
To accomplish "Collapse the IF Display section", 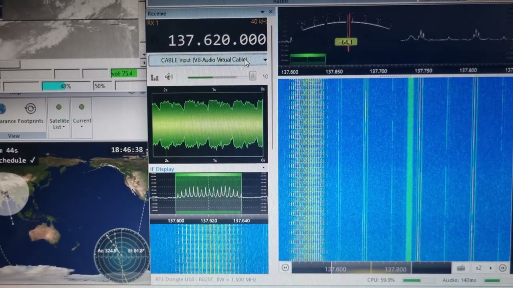I will click(263, 168).
